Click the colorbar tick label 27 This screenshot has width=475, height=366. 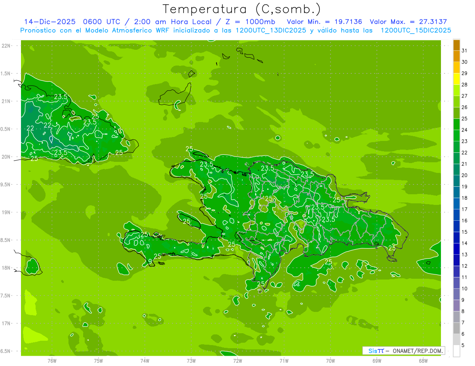(x=465, y=96)
